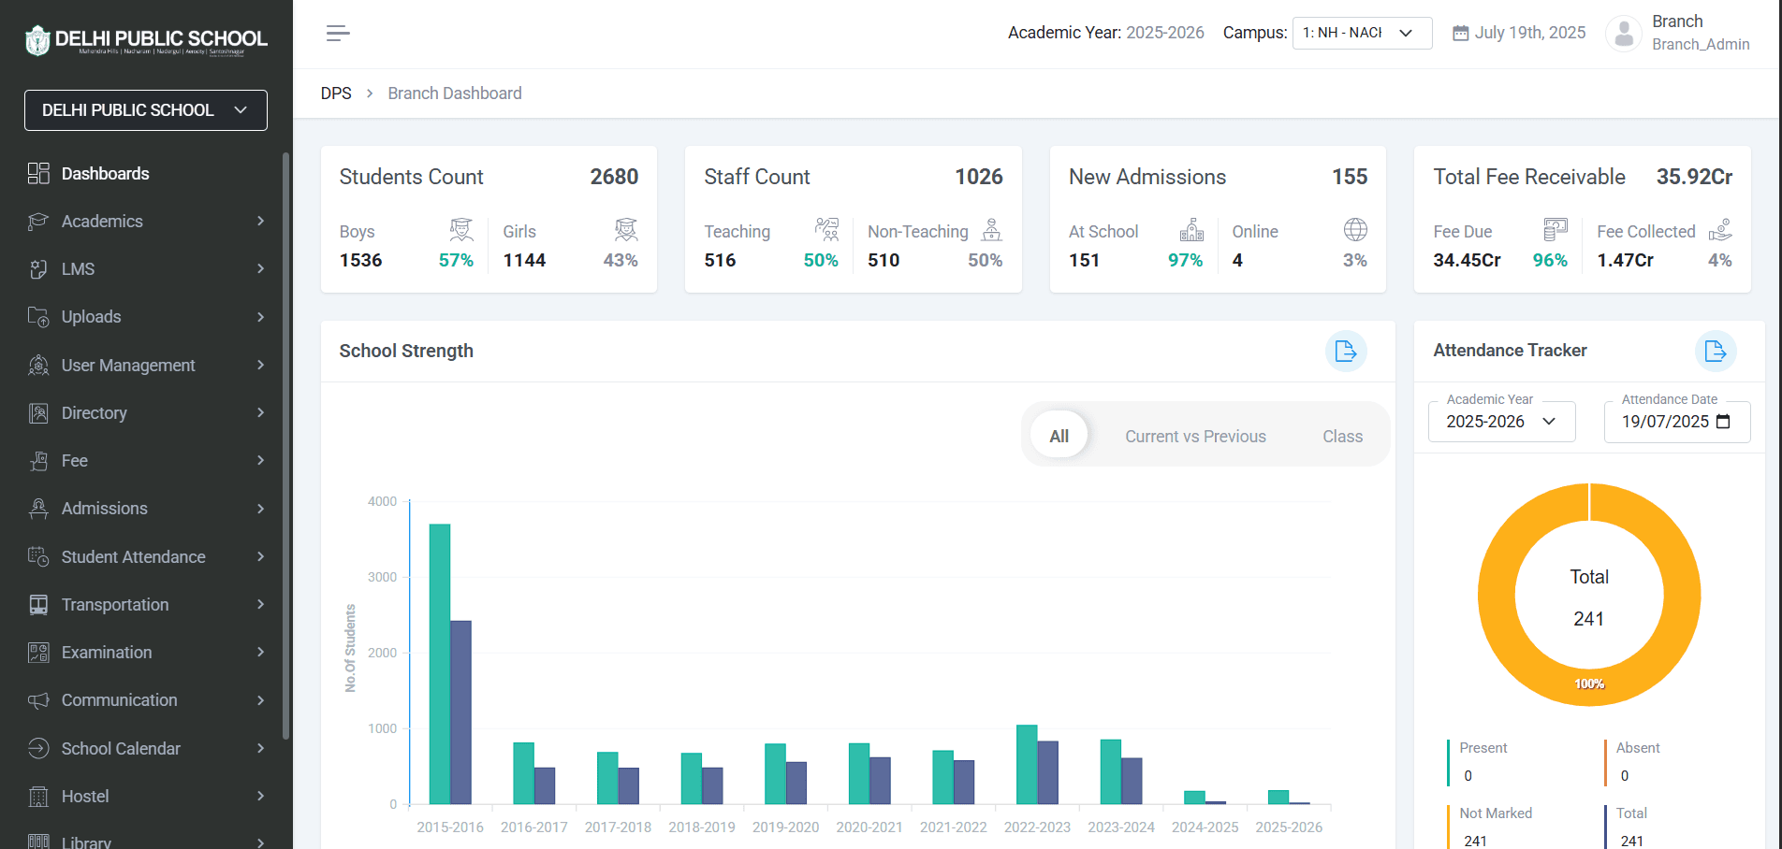Viewport: 1782px width, 849px height.
Task: Expand the Transportation menu chevron
Action: click(x=261, y=604)
